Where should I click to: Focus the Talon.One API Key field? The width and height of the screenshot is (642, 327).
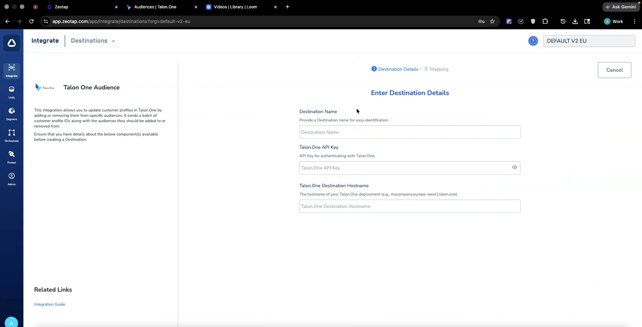tap(410, 168)
